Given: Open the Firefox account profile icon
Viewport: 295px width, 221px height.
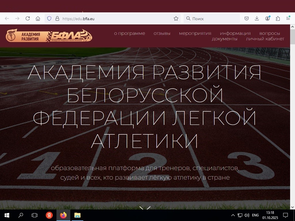Looking at the screenshot, I should (268, 18).
